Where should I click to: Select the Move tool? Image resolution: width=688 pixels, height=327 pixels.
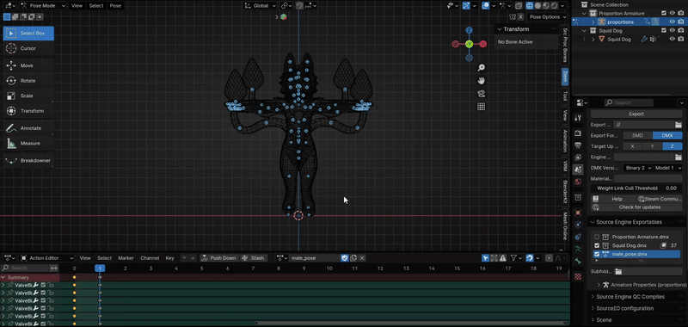28,65
